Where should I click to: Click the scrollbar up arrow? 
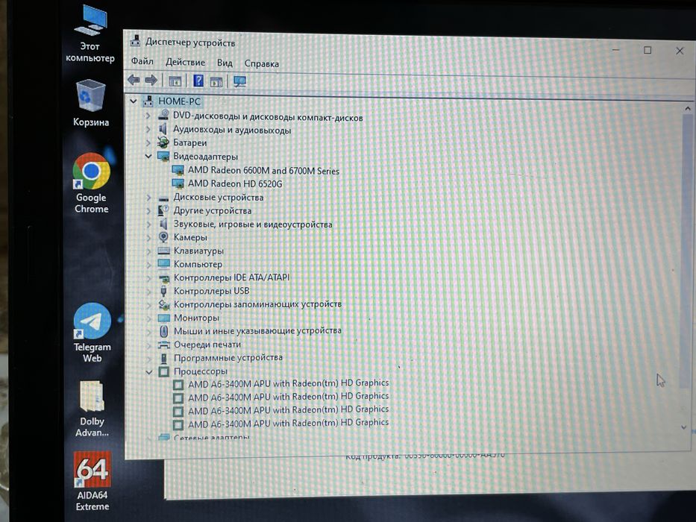tap(687, 108)
